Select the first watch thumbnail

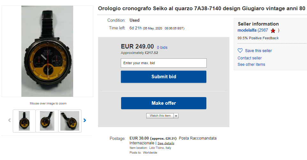point(24,121)
